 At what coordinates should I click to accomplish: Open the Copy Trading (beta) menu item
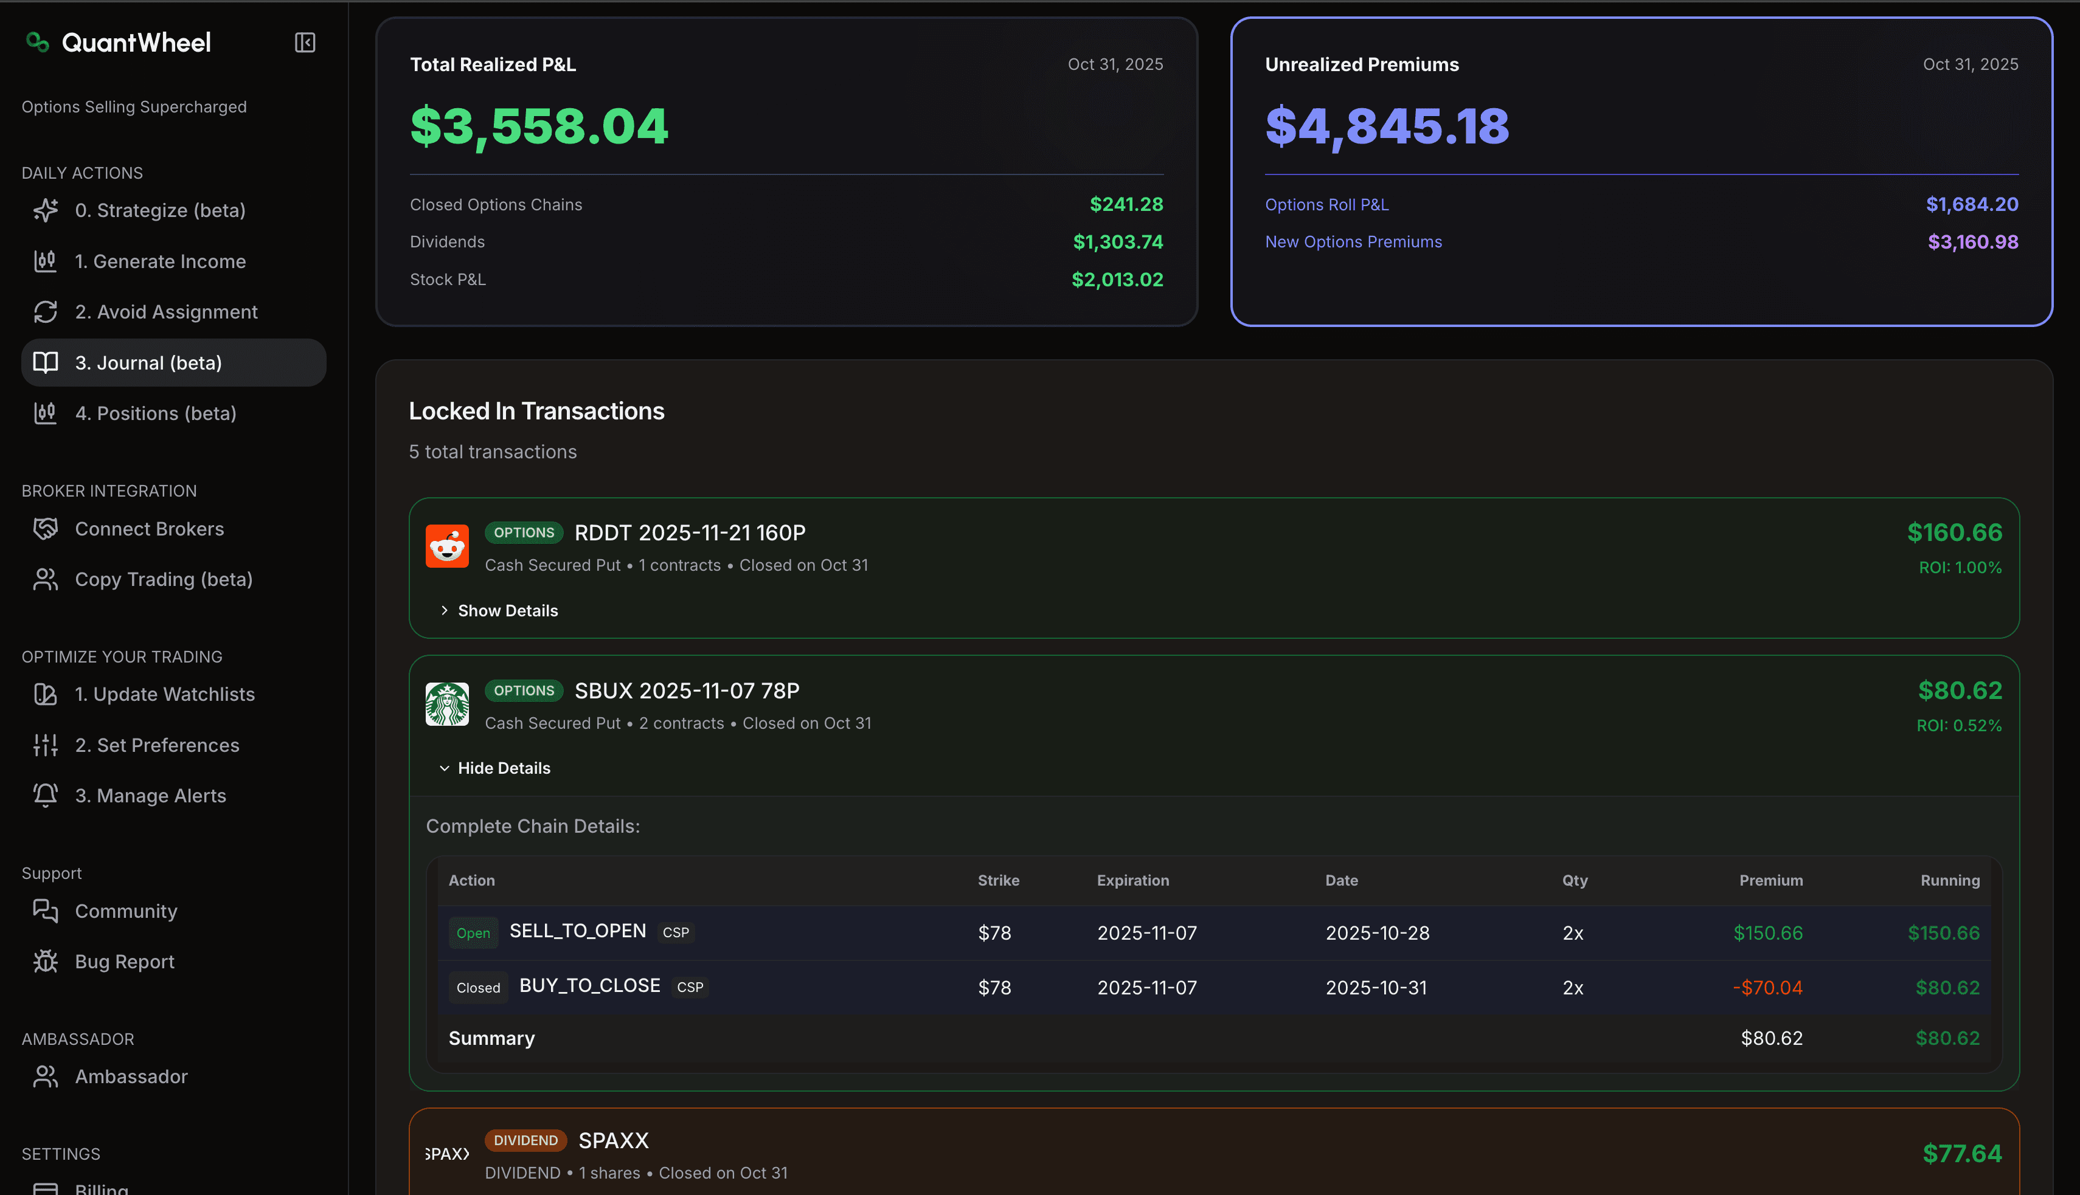click(162, 579)
